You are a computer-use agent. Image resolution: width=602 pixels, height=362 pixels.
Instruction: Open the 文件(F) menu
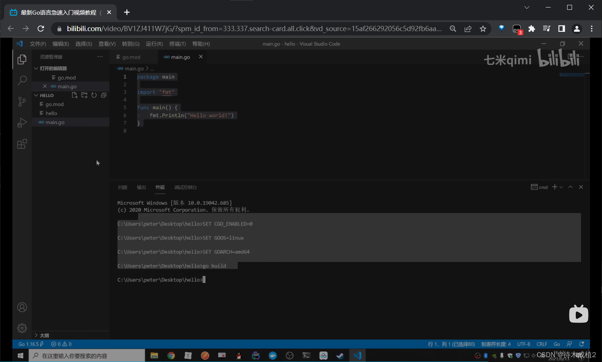click(x=38, y=44)
